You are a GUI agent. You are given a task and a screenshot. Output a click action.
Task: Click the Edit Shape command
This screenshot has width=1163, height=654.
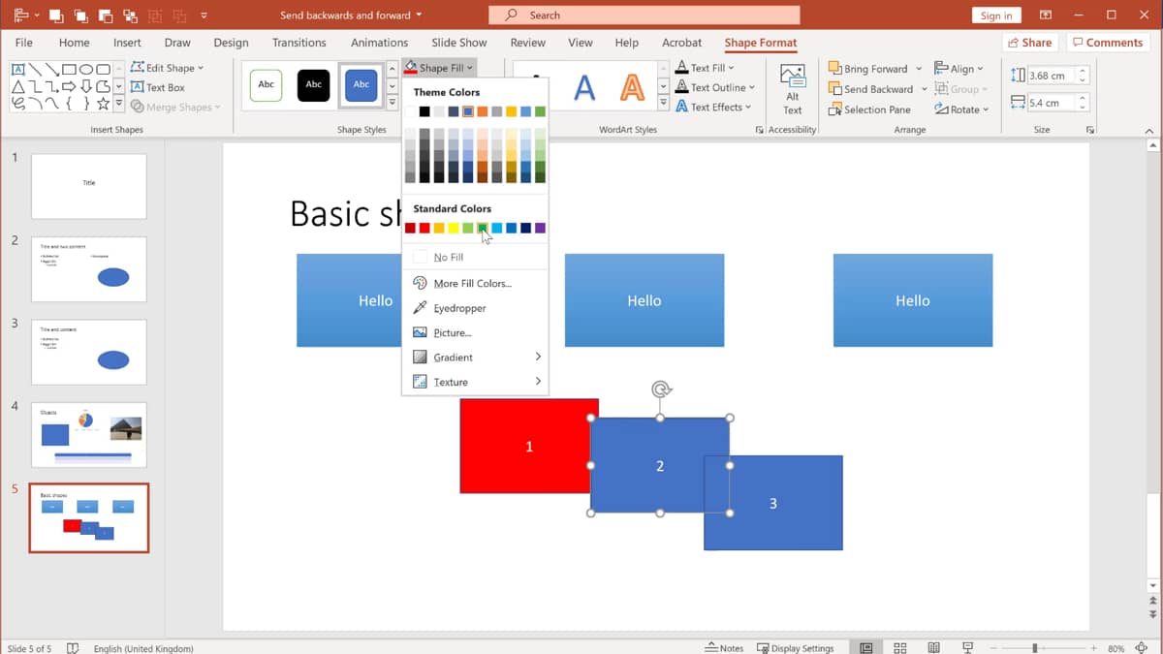pyautogui.click(x=167, y=68)
